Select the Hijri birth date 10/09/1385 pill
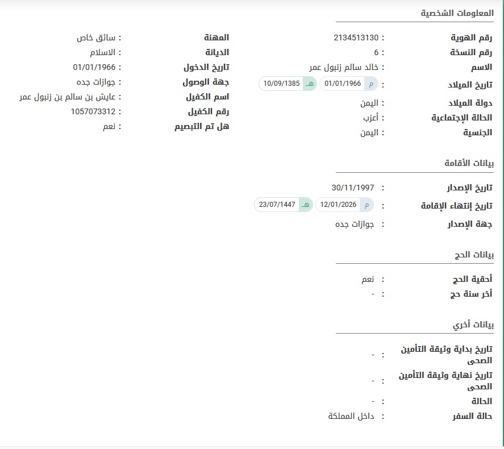 click(x=281, y=84)
